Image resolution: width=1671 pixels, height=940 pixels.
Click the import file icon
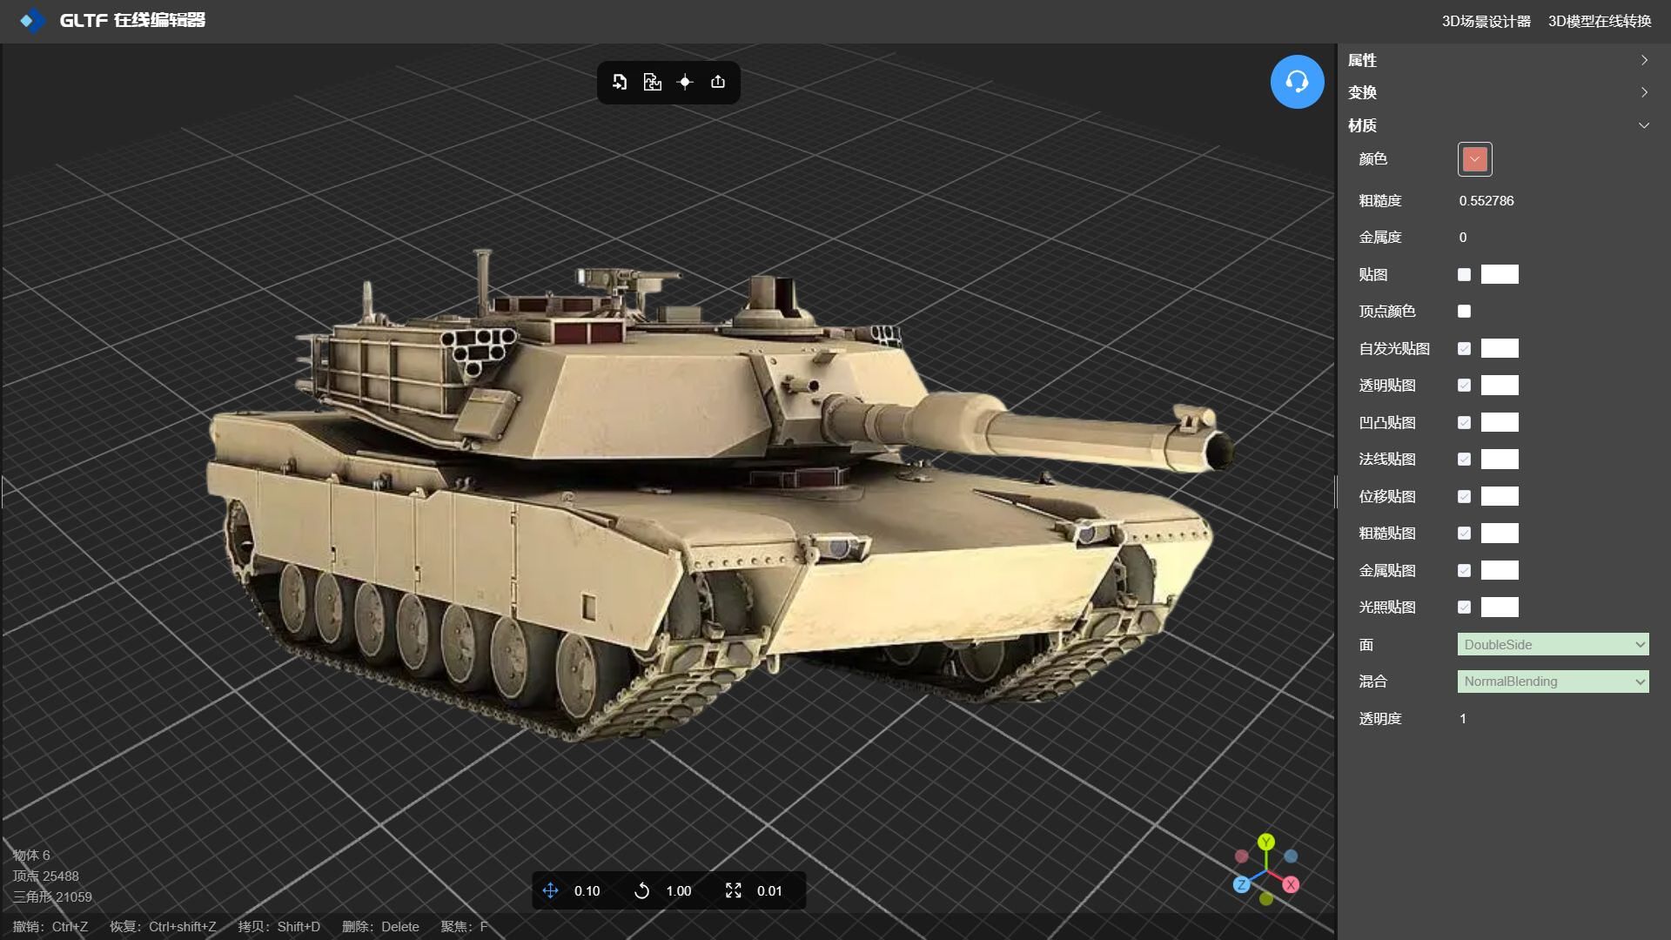(620, 82)
